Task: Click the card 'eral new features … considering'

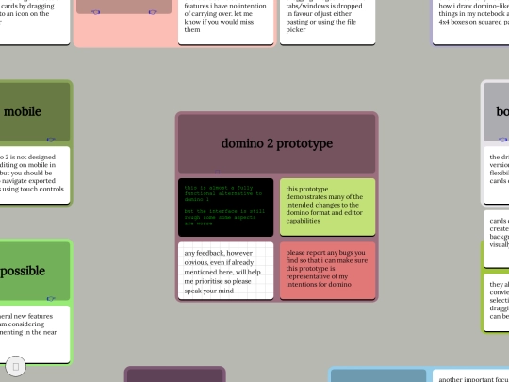Action: [35, 334]
